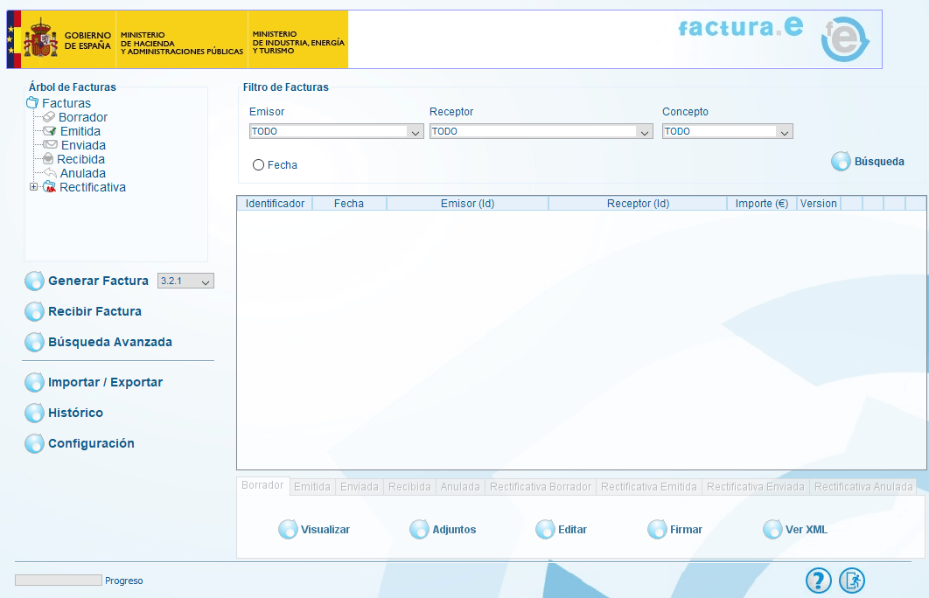Click the Visualizar round icon

(288, 529)
